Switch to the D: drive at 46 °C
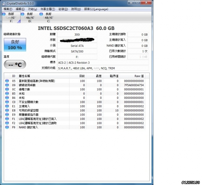The height and width of the screenshot is (185, 202). pyautogui.click(x=30, y=17)
